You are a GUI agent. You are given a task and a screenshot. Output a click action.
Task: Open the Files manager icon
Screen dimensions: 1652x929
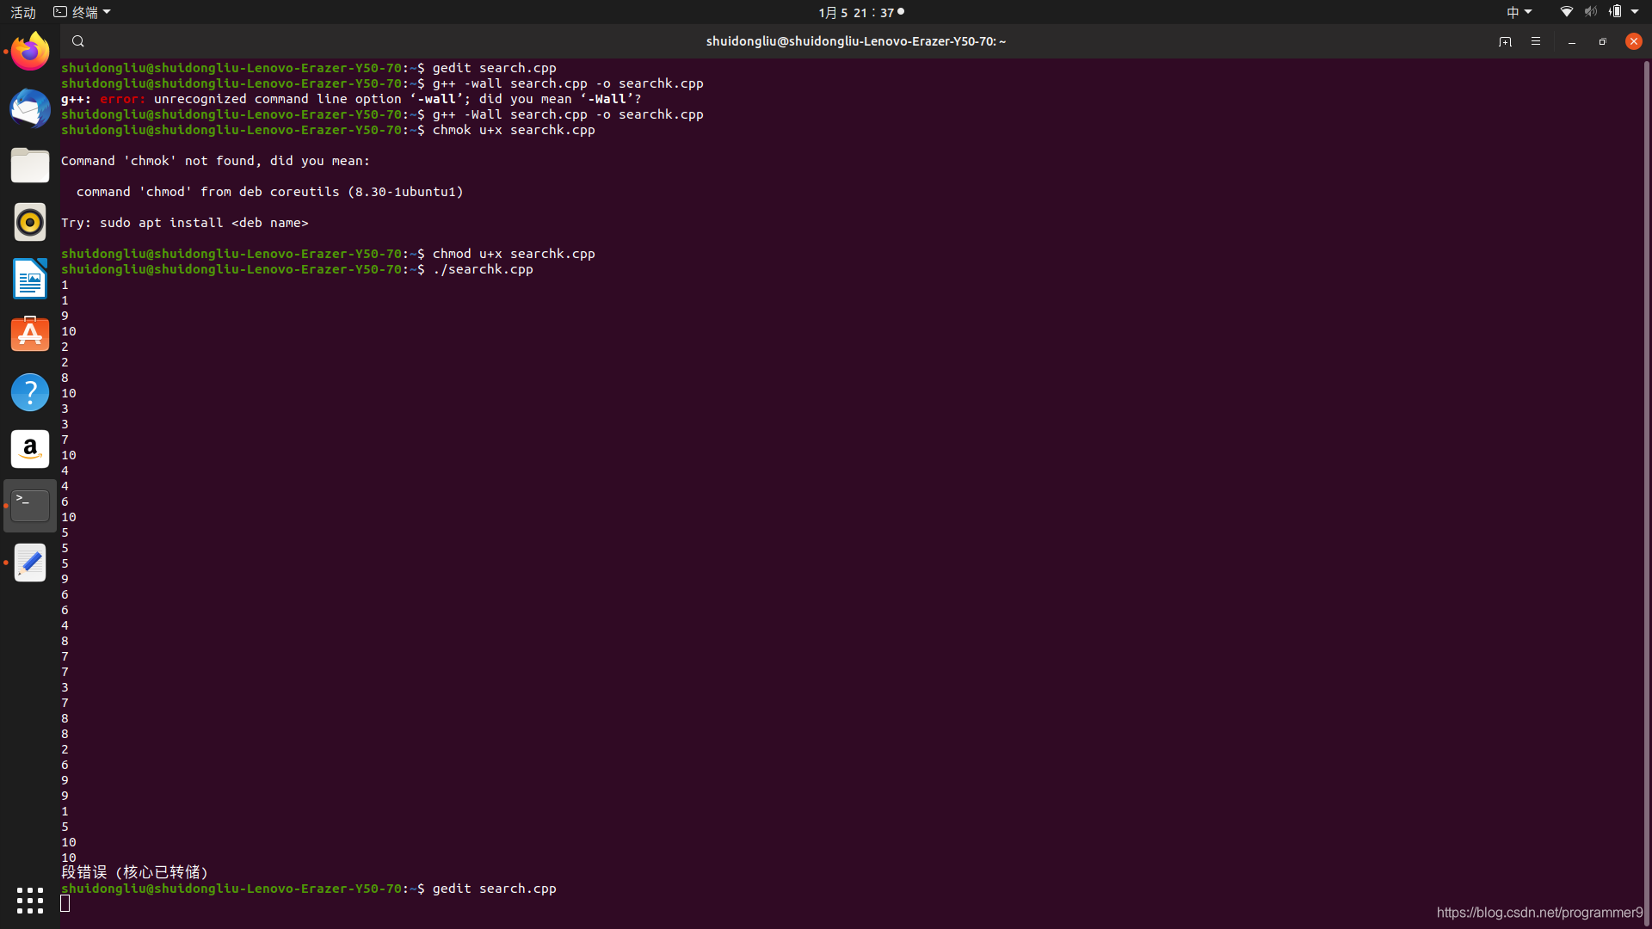click(30, 165)
